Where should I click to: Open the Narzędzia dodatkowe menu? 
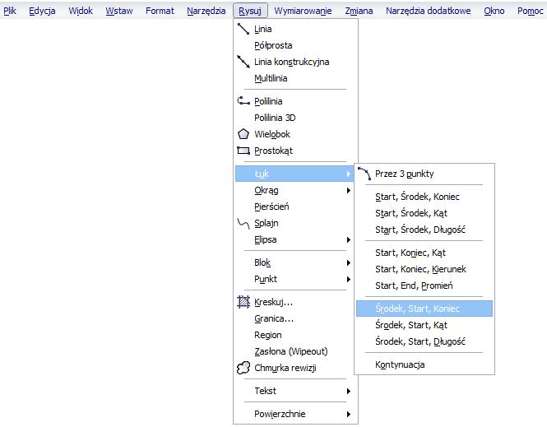click(428, 11)
